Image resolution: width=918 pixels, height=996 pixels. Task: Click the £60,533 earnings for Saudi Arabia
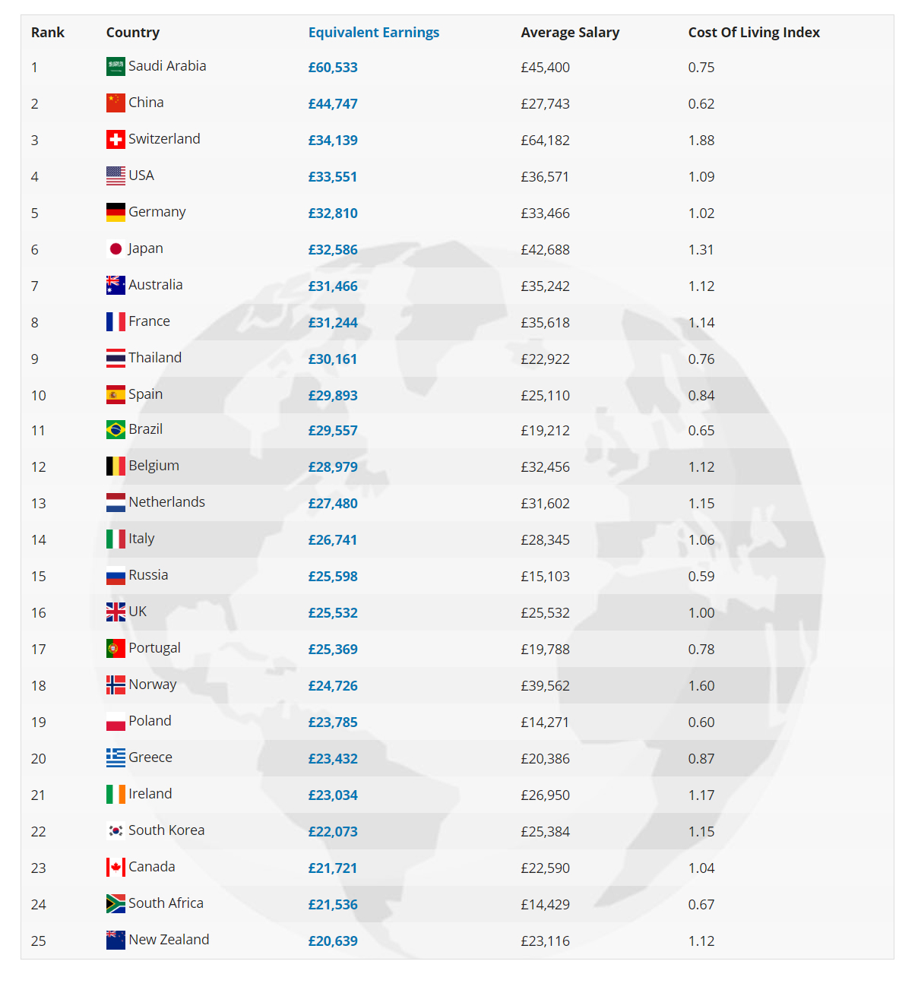333,68
